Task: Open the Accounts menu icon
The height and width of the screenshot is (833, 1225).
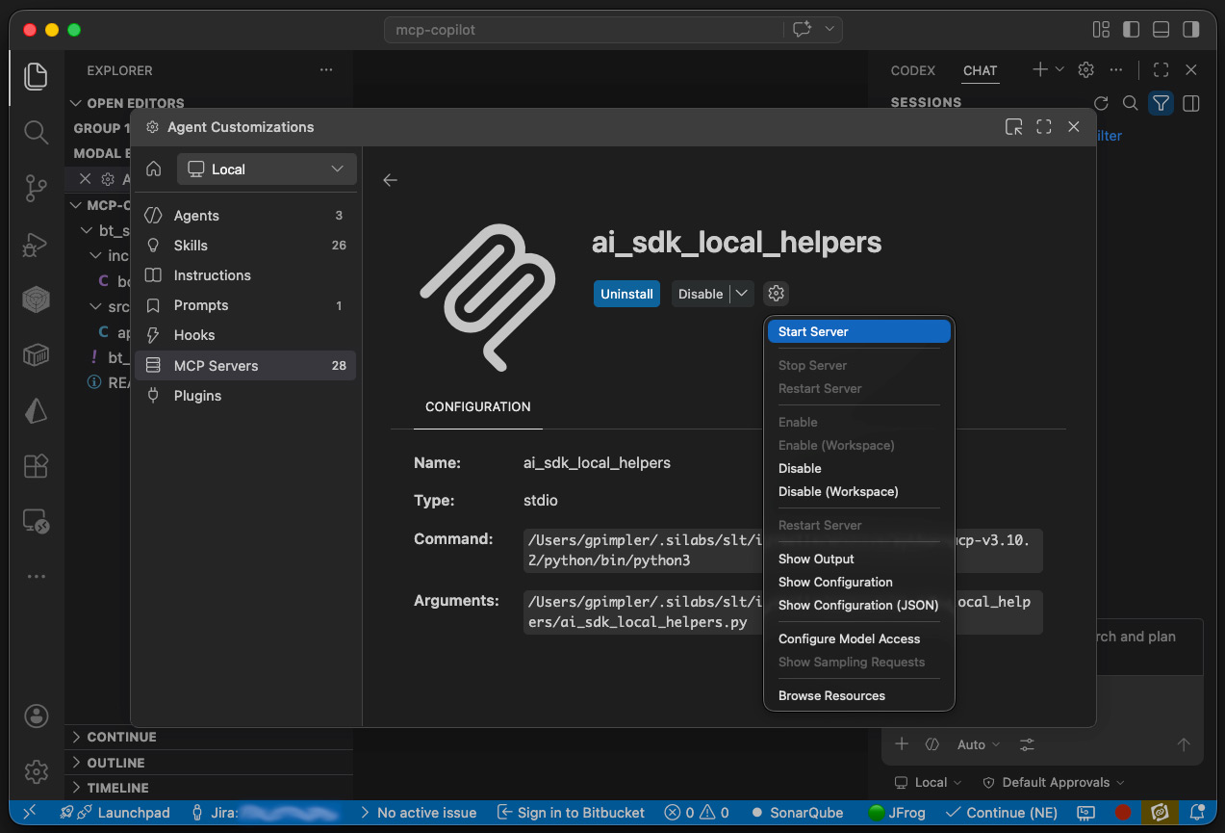Action: point(36,716)
